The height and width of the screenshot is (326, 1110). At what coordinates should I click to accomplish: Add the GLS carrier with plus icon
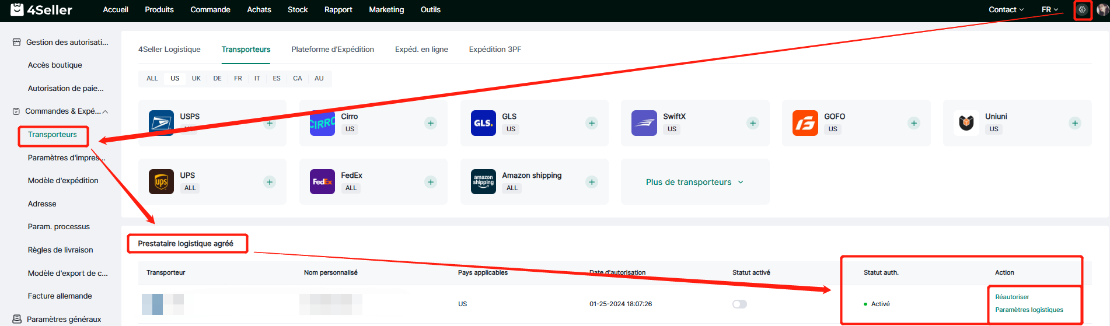[592, 123]
